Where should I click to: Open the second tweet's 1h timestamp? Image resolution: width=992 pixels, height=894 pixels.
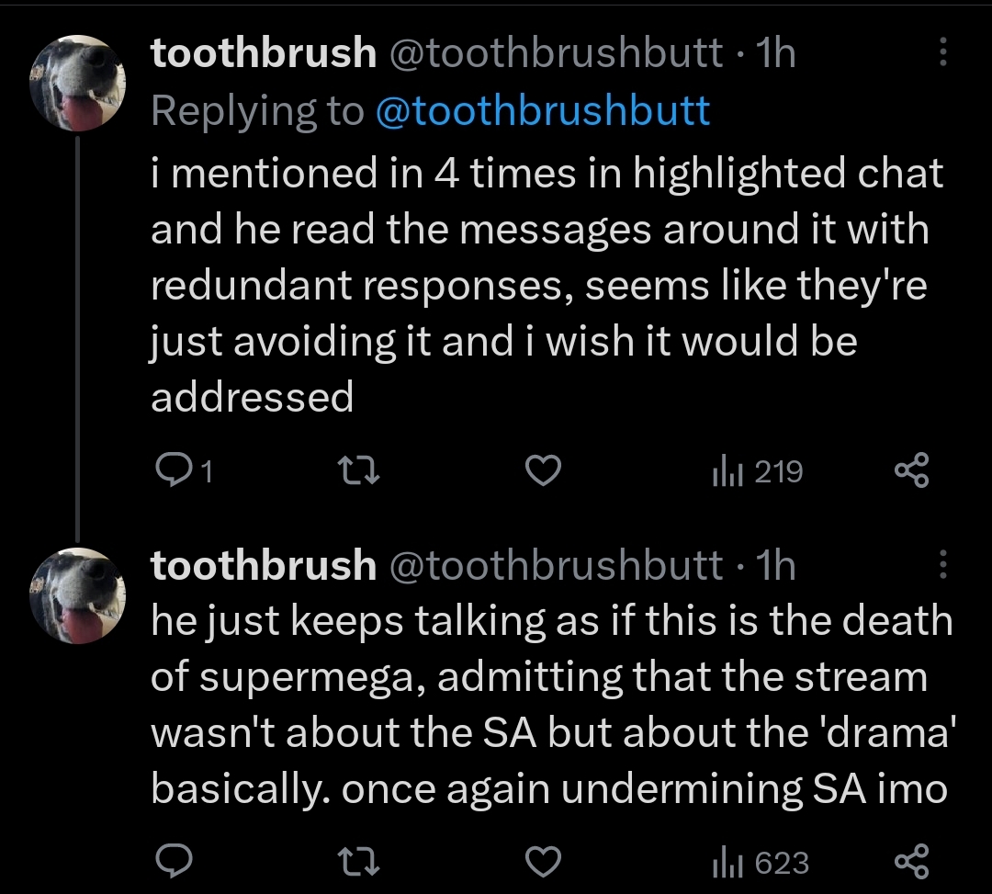tap(775, 564)
